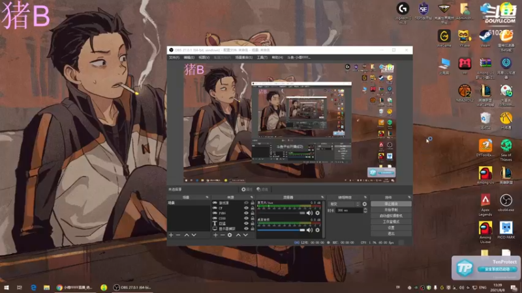Mute the 麦克风/Aux speaker icon in mixer
Viewport: 522px width, 293px height.
coord(309,213)
